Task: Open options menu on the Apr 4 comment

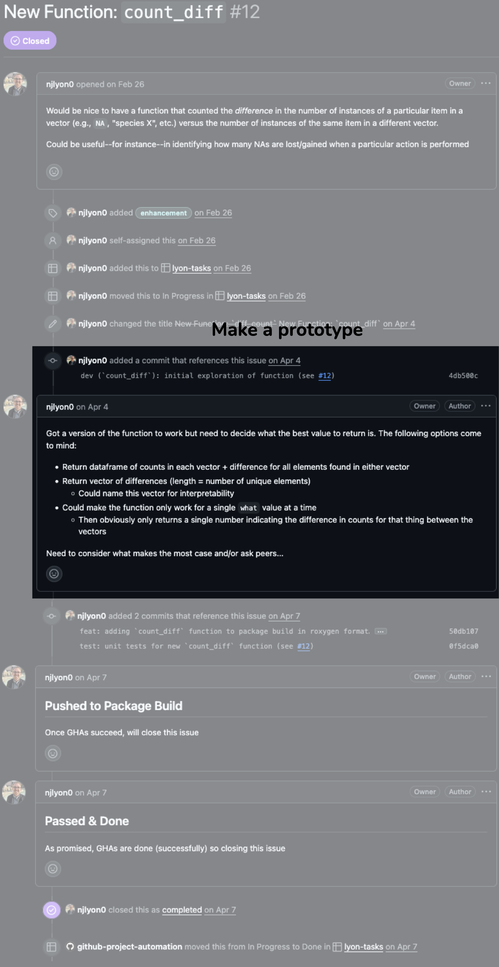Action: coord(486,406)
